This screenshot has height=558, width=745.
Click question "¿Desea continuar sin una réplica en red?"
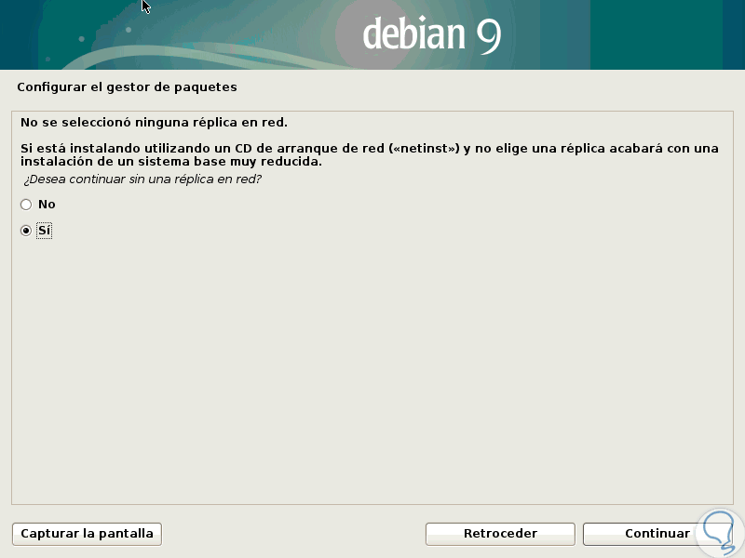(x=142, y=179)
